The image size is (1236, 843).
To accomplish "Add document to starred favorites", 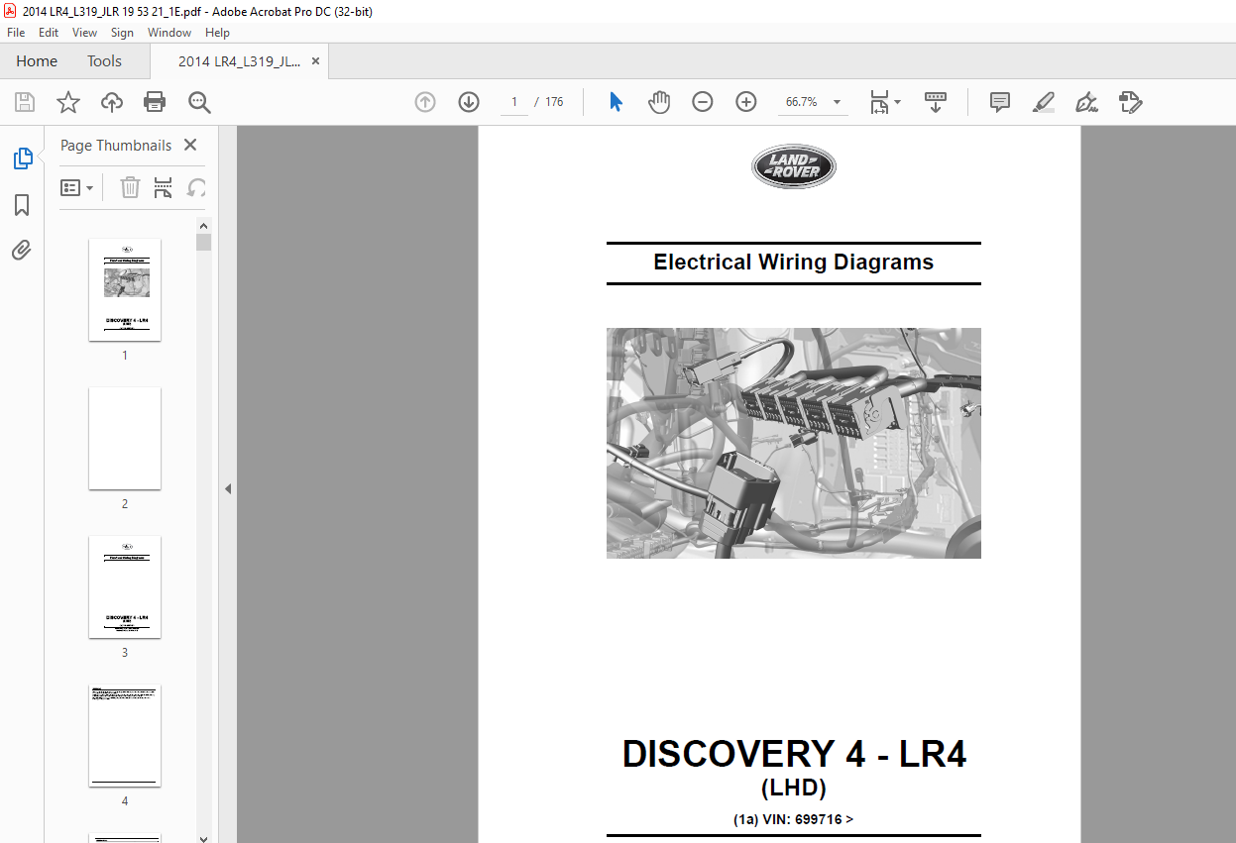I will coord(68,102).
